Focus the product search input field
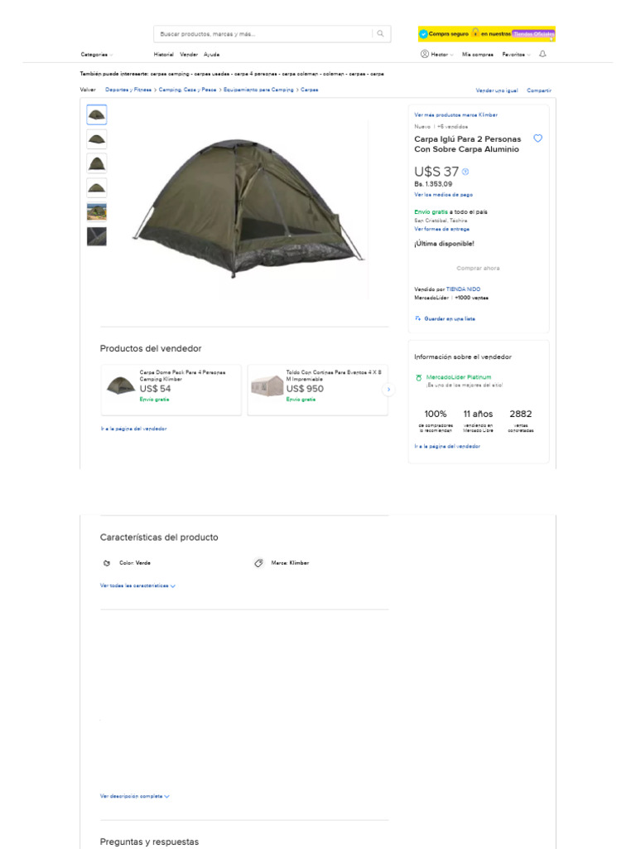The image size is (636, 849). (263, 34)
